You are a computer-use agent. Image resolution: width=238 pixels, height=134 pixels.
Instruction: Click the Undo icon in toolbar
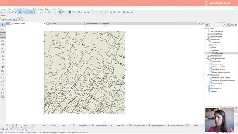pyautogui.click(x=2, y=12)
